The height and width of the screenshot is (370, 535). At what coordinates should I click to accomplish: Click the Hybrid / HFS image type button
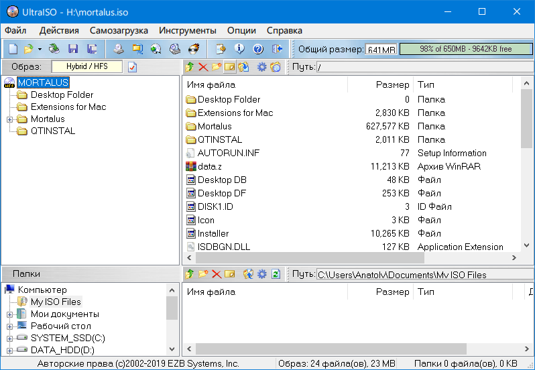86,67
